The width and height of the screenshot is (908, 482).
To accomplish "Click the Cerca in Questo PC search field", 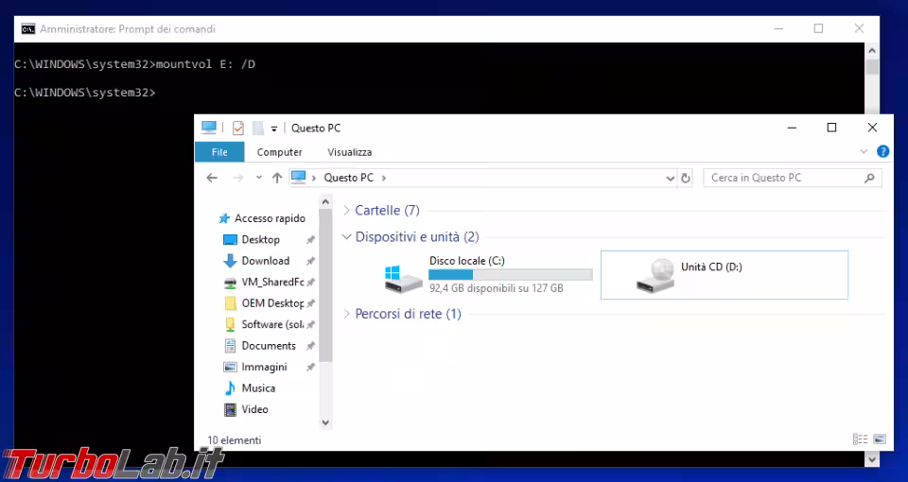I will [x=793, y=179].
